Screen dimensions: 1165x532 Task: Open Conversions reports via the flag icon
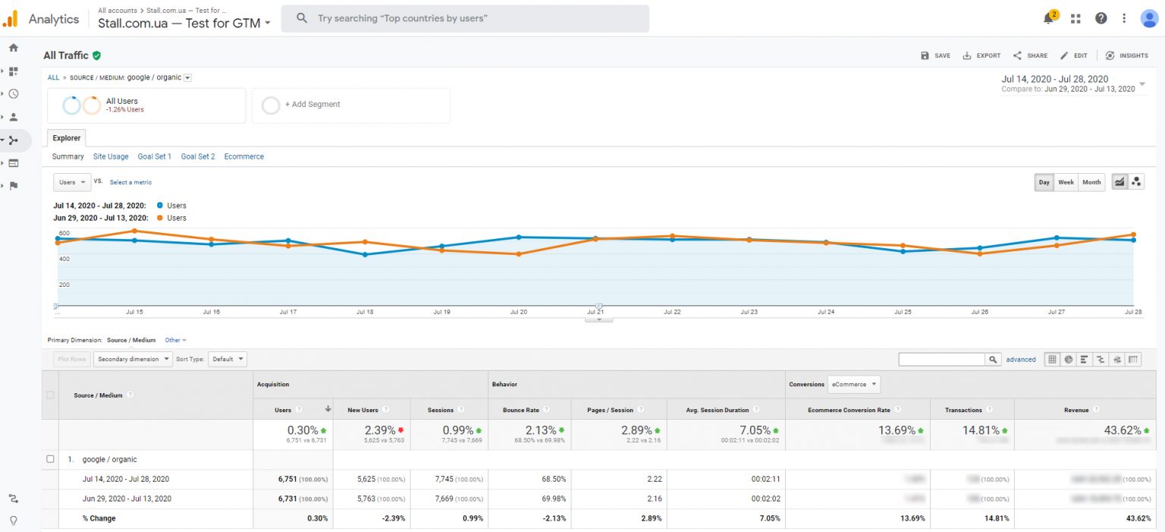click(x=14, y=186)
